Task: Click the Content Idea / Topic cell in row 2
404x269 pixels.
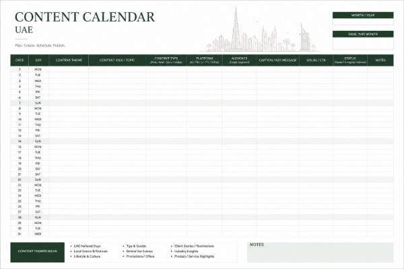Action: click(117, 75)
